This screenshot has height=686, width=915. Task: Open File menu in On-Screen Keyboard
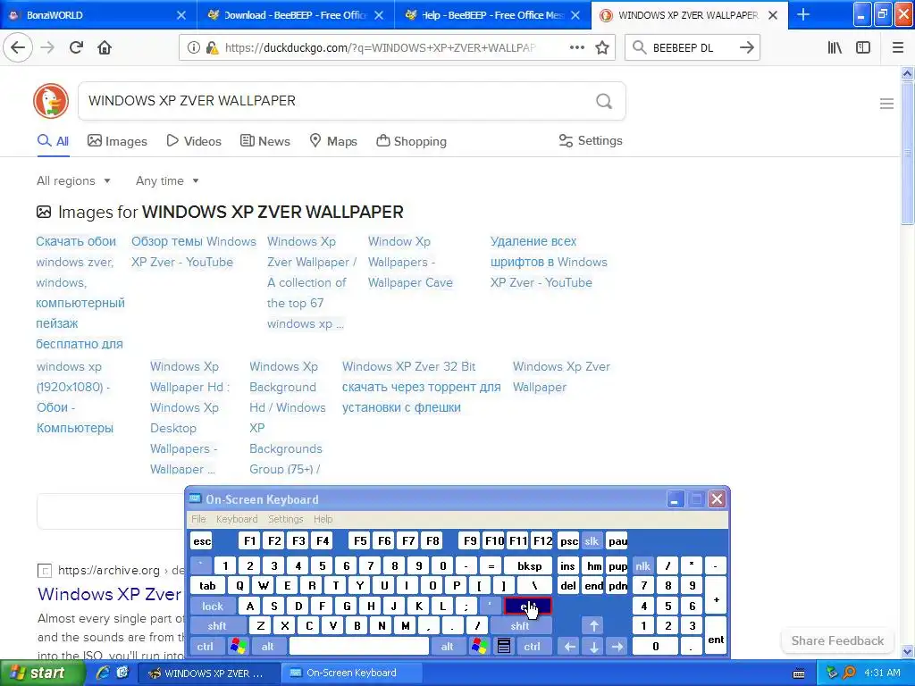pyautogui.click(x=198, y=519)
